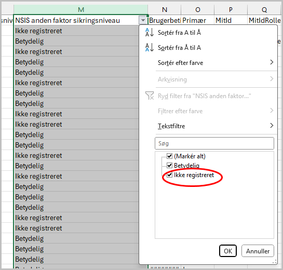The height and width of the screenshot is (270, 283).
Task: Select the column N header
Action: pos(165,9)
